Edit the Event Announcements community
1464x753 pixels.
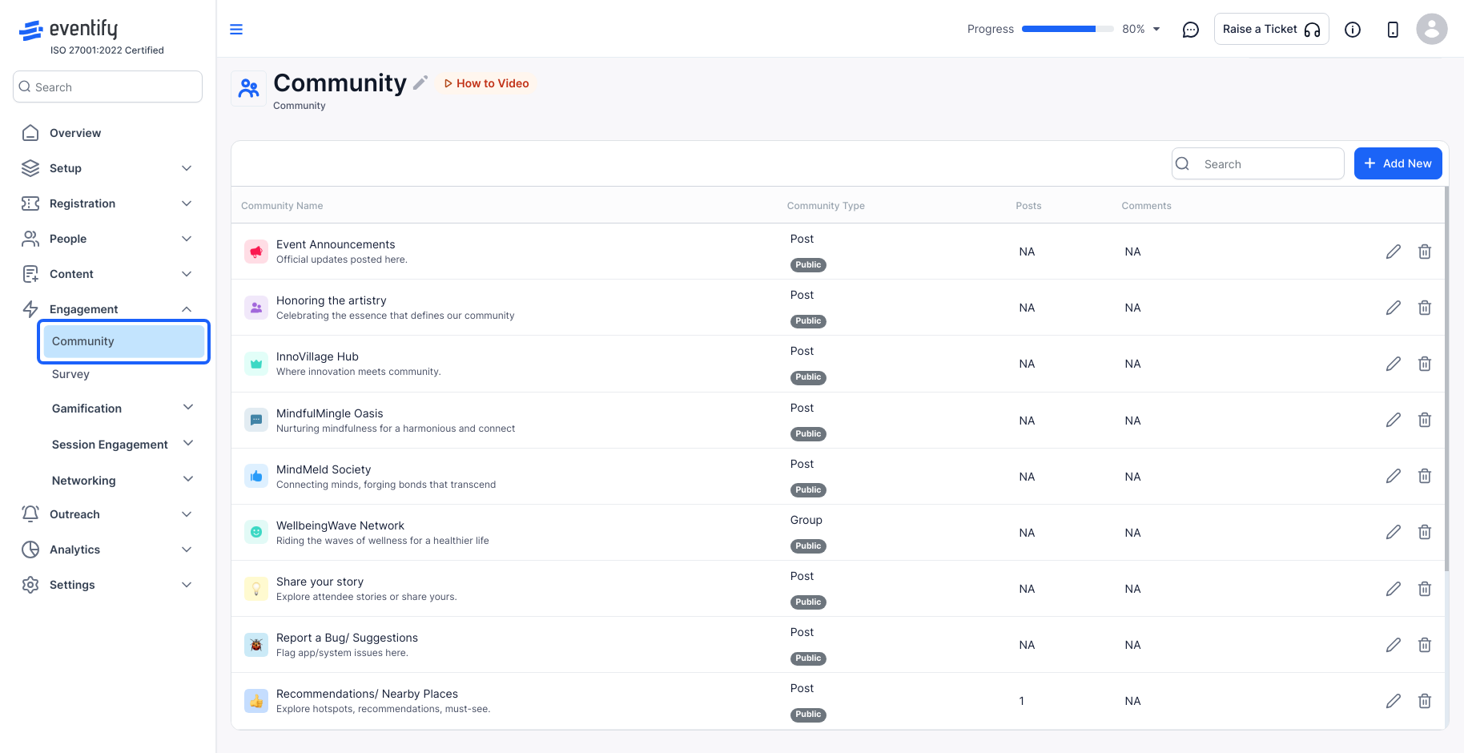1394,252
